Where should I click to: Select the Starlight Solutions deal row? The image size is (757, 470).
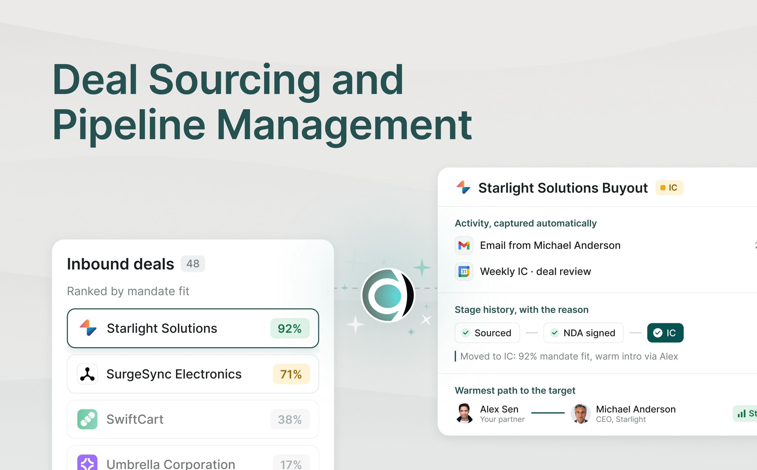193,328
